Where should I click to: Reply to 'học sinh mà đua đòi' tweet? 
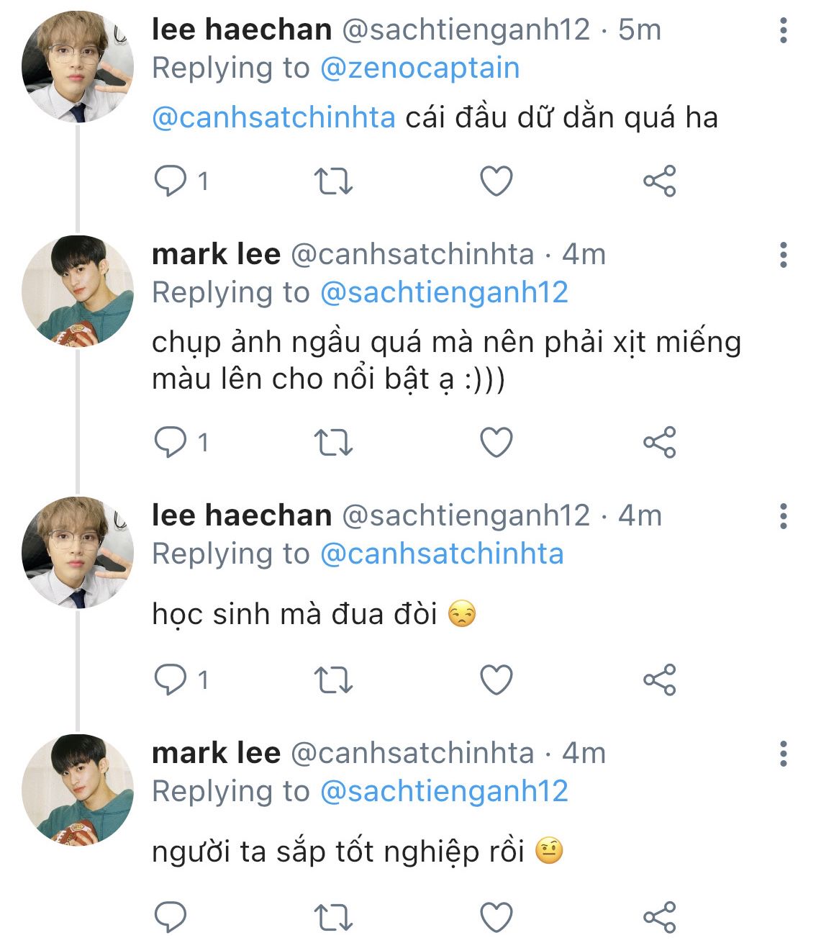[x=171, y=680]
